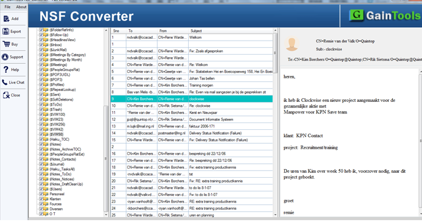
Task: Click the Buy shopping cart icon
Action: pyautogui.click(x=6, y=44)
